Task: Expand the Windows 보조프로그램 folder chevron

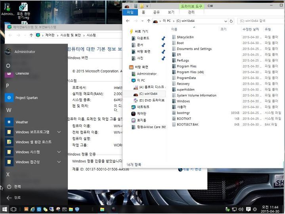Action: pos(59,132)
